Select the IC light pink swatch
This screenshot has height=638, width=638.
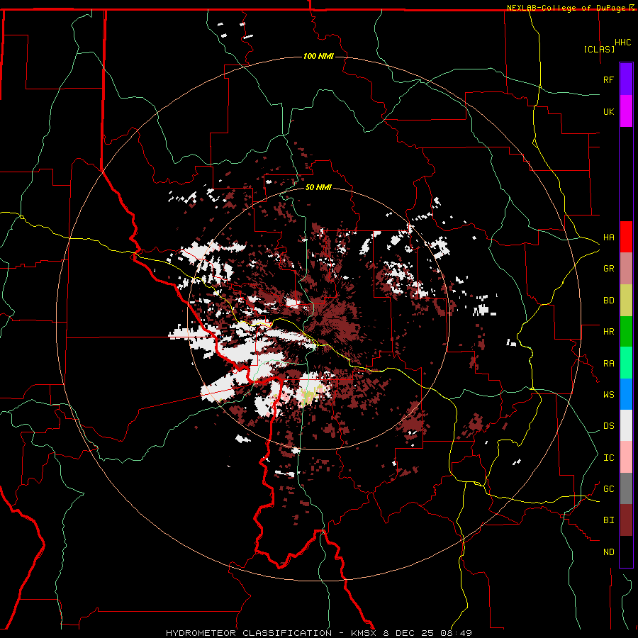pyautogui.click(x=626, y=457)
